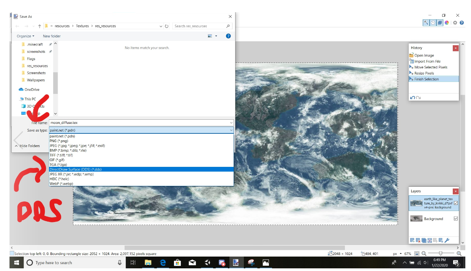
Task: Show hidden system tray icons chevron
Action: 405,263
